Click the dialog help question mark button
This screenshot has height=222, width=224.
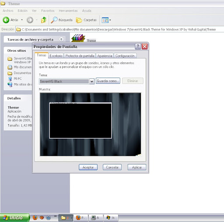point(138,46)
